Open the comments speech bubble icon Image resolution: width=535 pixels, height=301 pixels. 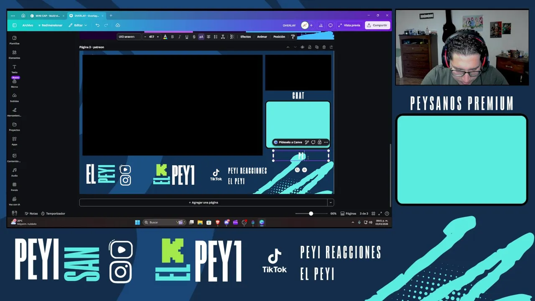330,25
